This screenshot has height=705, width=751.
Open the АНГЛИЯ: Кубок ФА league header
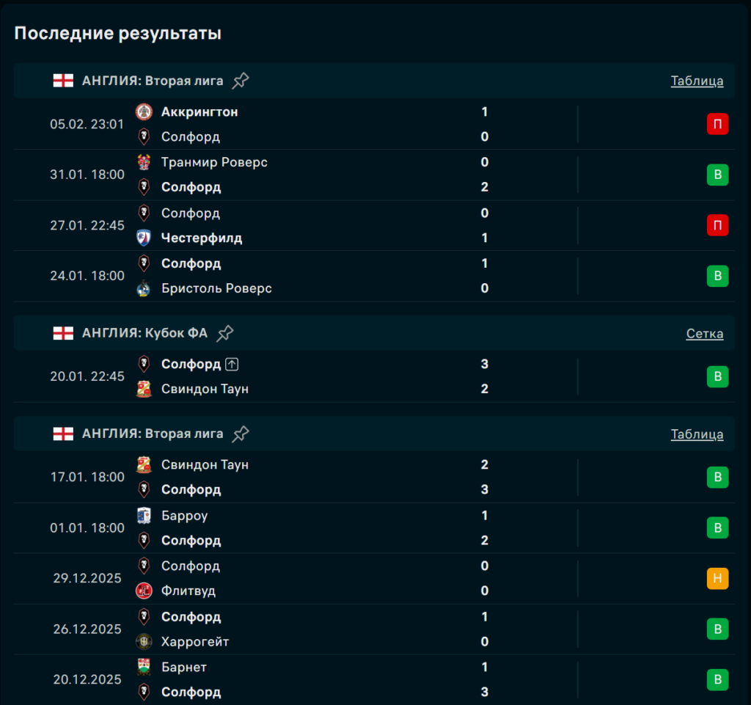pos(144,333)
